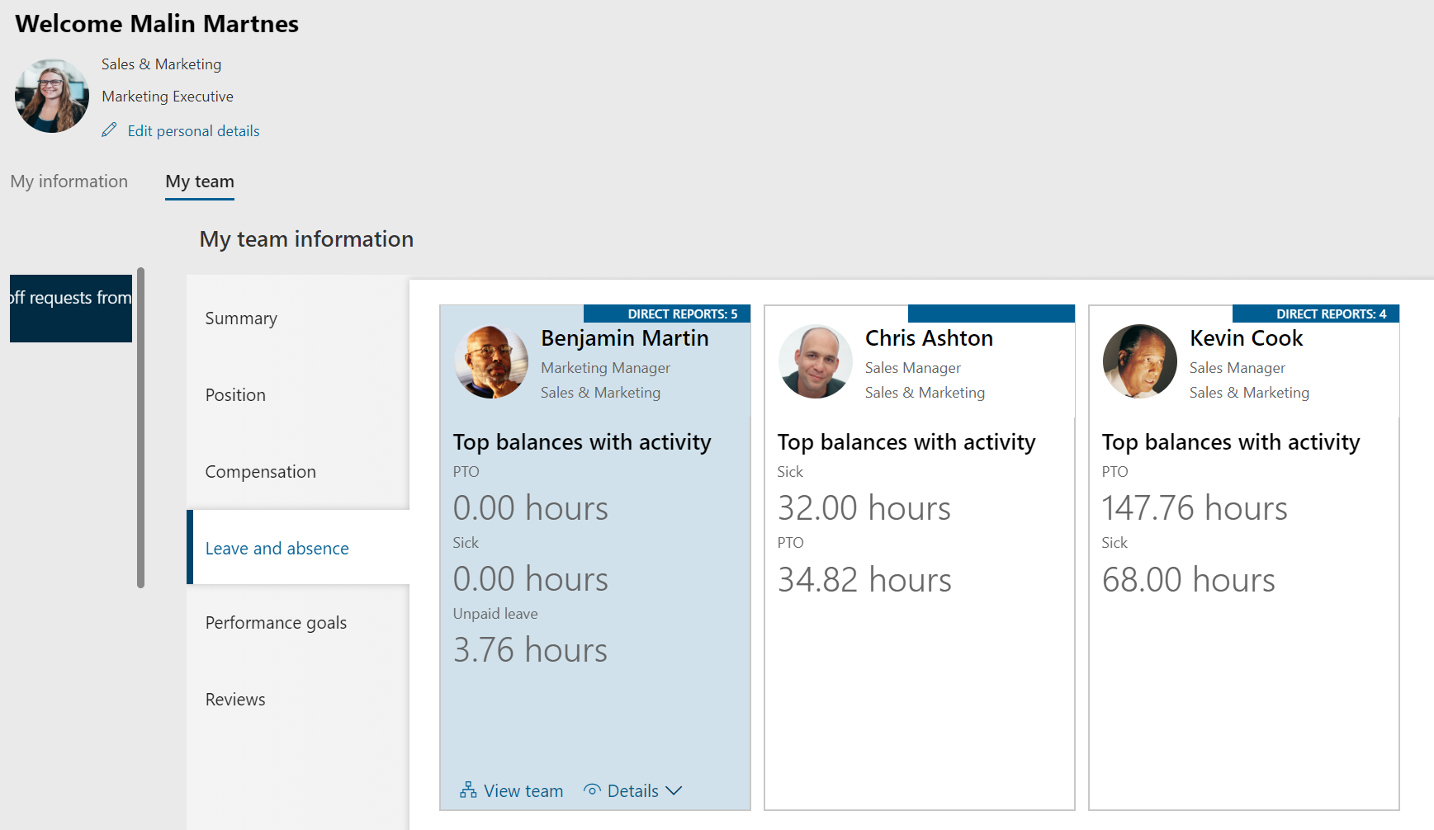
Task: Click the eye icon beside Details on Benjamin's card
Action: pyautogui.click(x=591, y=790)
